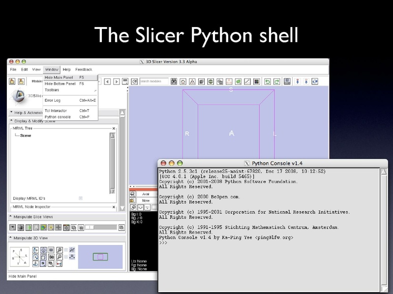Collapse the Display & Modify Scene section
Screen dimensions: 393x294
coord(11,121)
